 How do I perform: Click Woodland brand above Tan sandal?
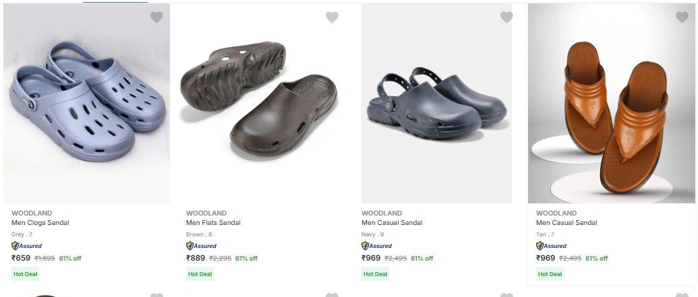[x=556, y=213]
